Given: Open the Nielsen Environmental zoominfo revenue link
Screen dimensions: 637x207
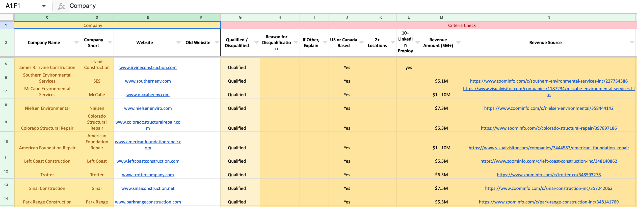Looking at the screenshot, I should point(549,108).
